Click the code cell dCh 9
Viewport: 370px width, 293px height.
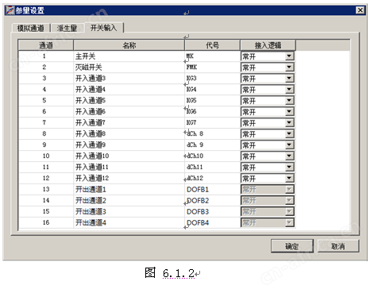213,145
